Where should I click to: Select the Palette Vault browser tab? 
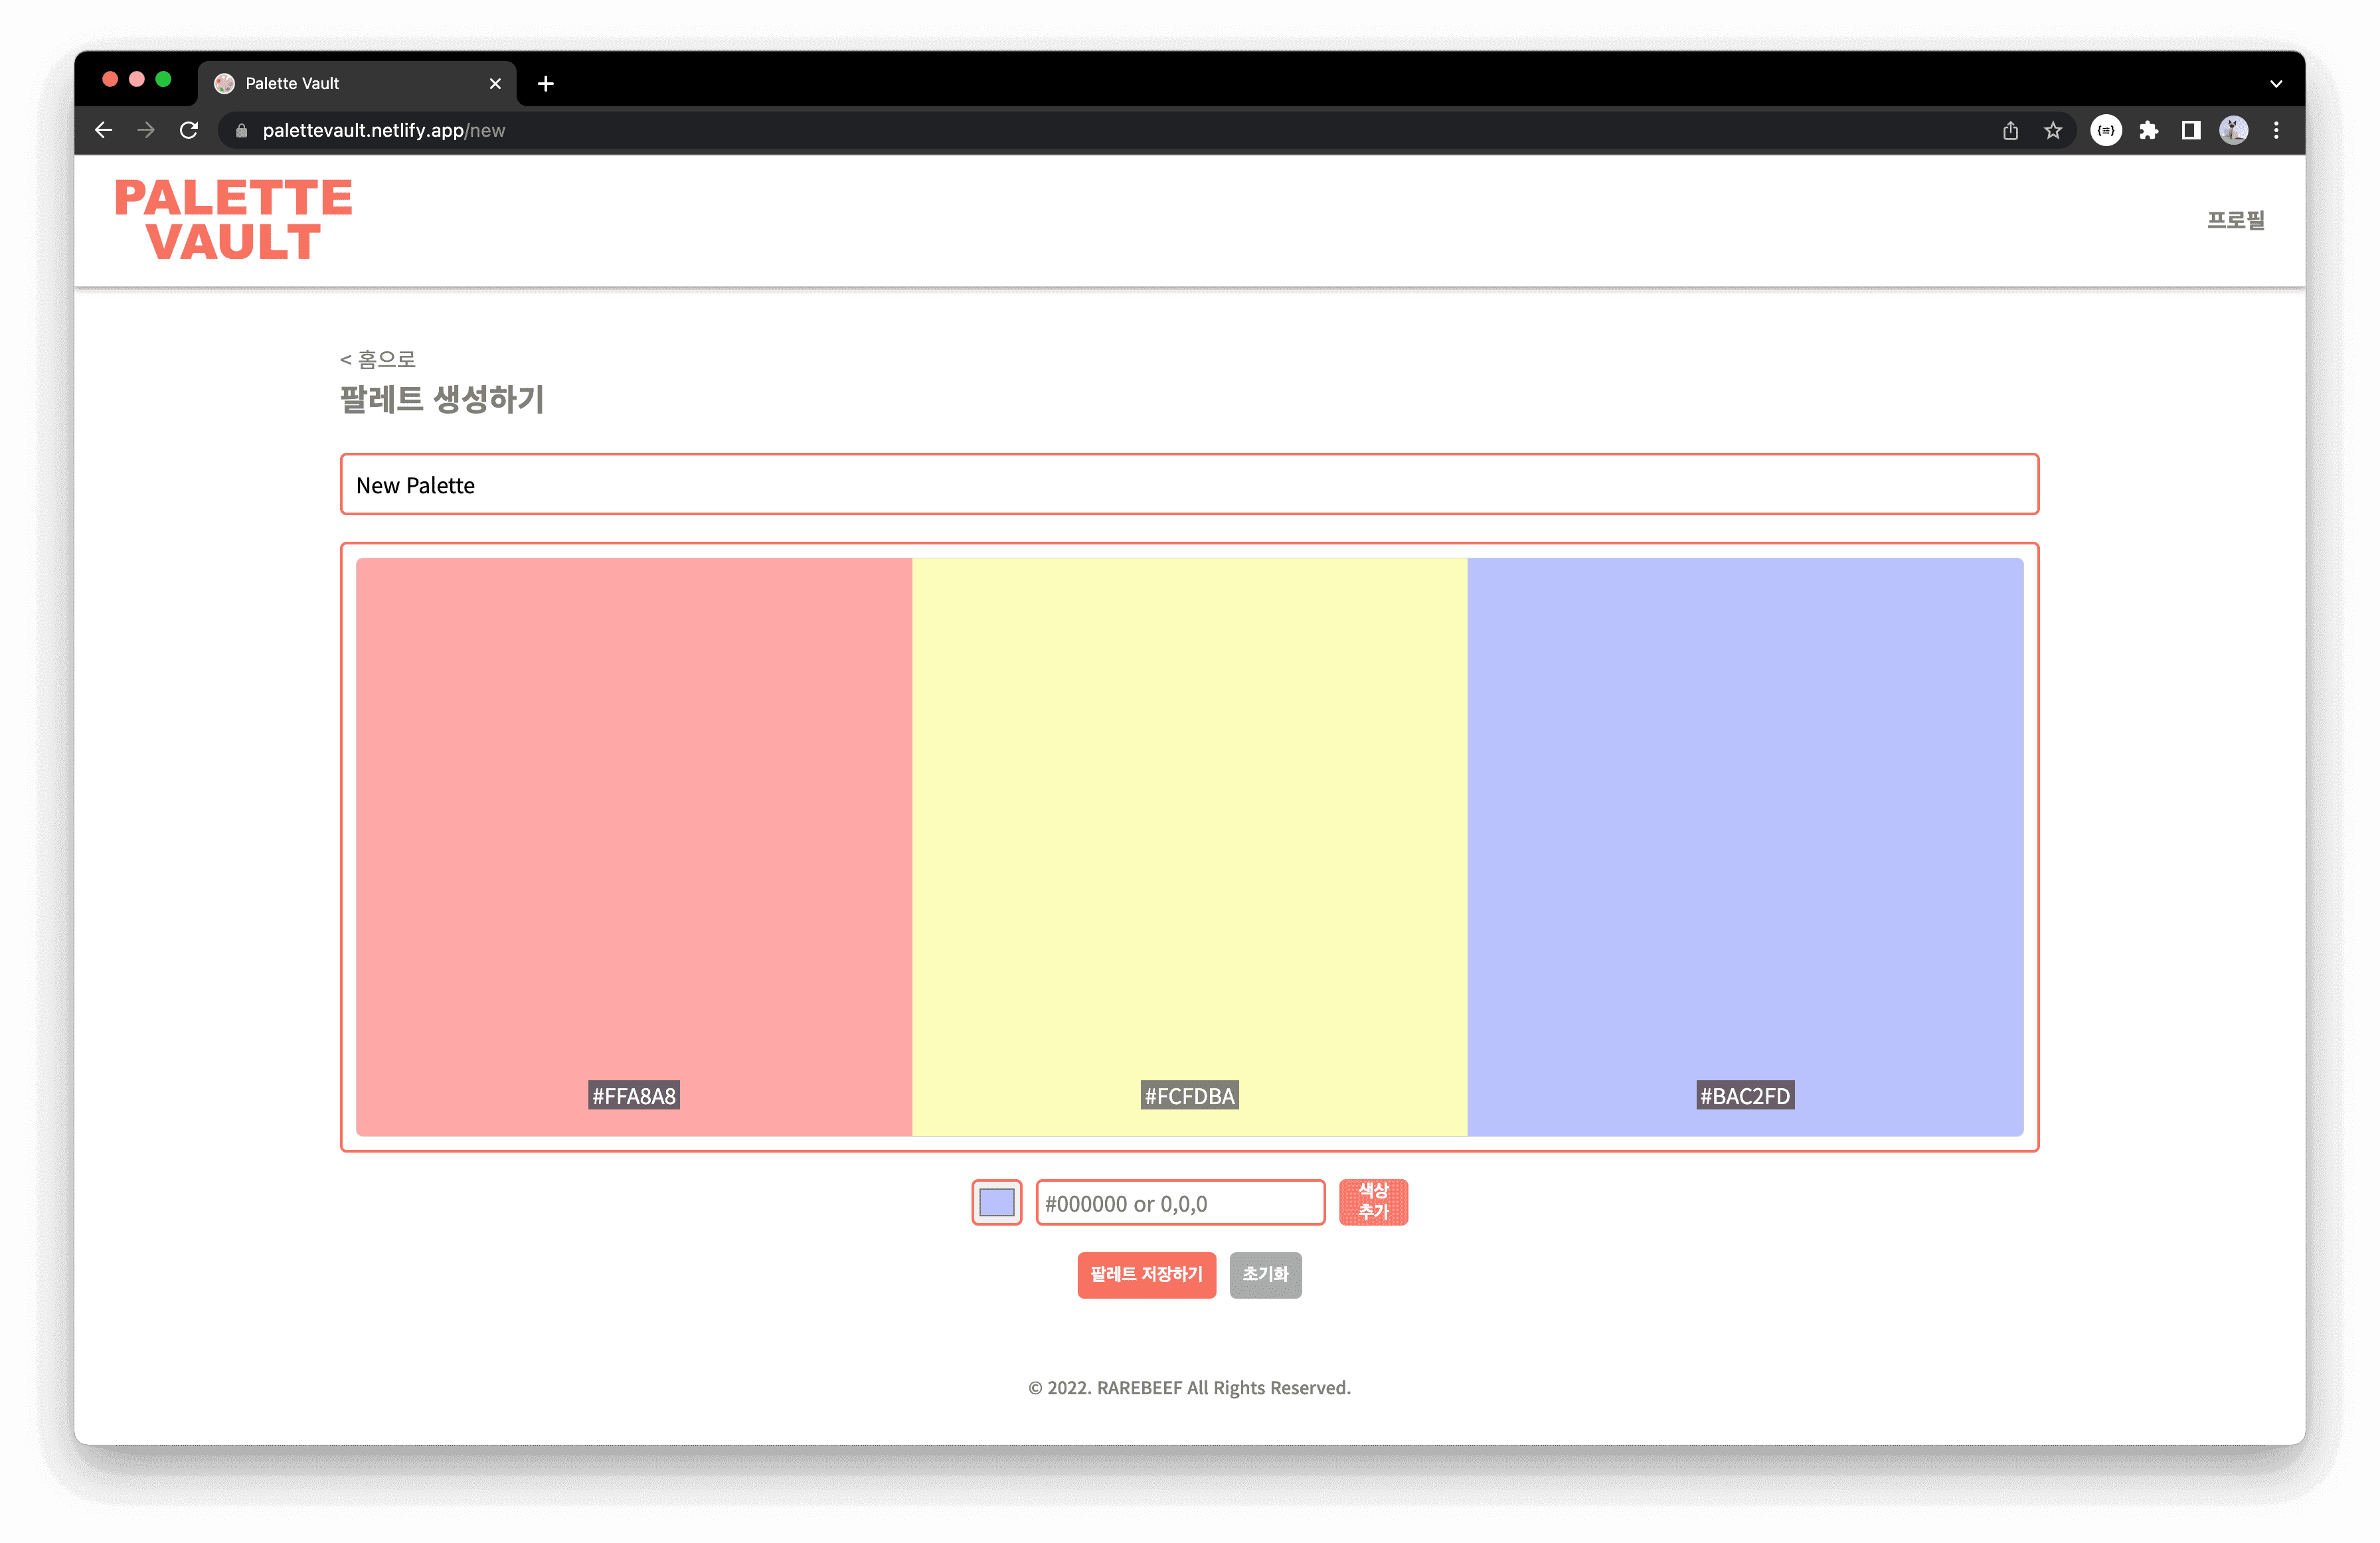(x=357, y=83)
